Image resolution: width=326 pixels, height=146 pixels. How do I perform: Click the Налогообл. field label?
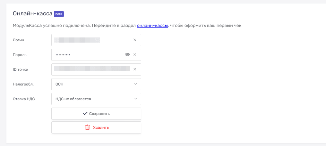(x=23, y=84)
